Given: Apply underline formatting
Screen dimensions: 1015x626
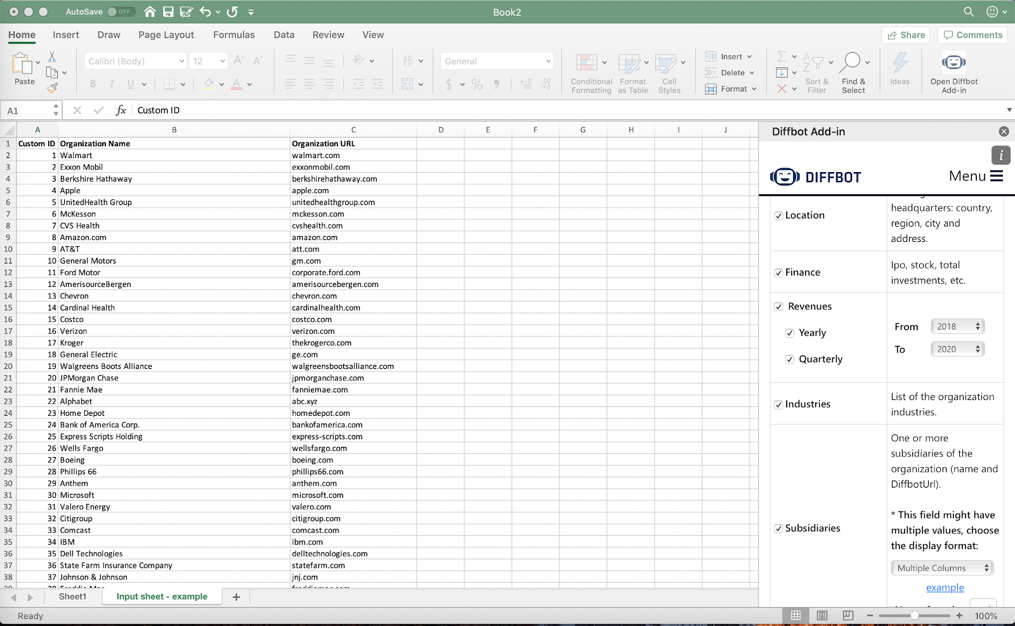Looking at the screenshot, I should tap(130, 84).
